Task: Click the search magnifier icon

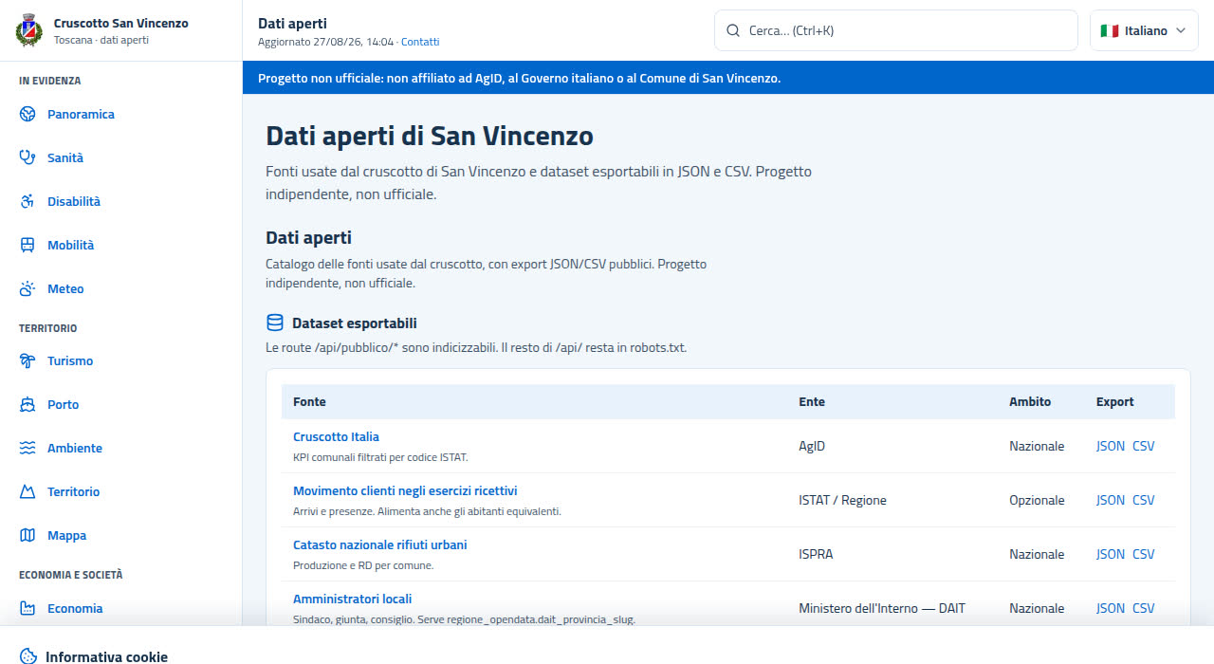Action: 733,30
